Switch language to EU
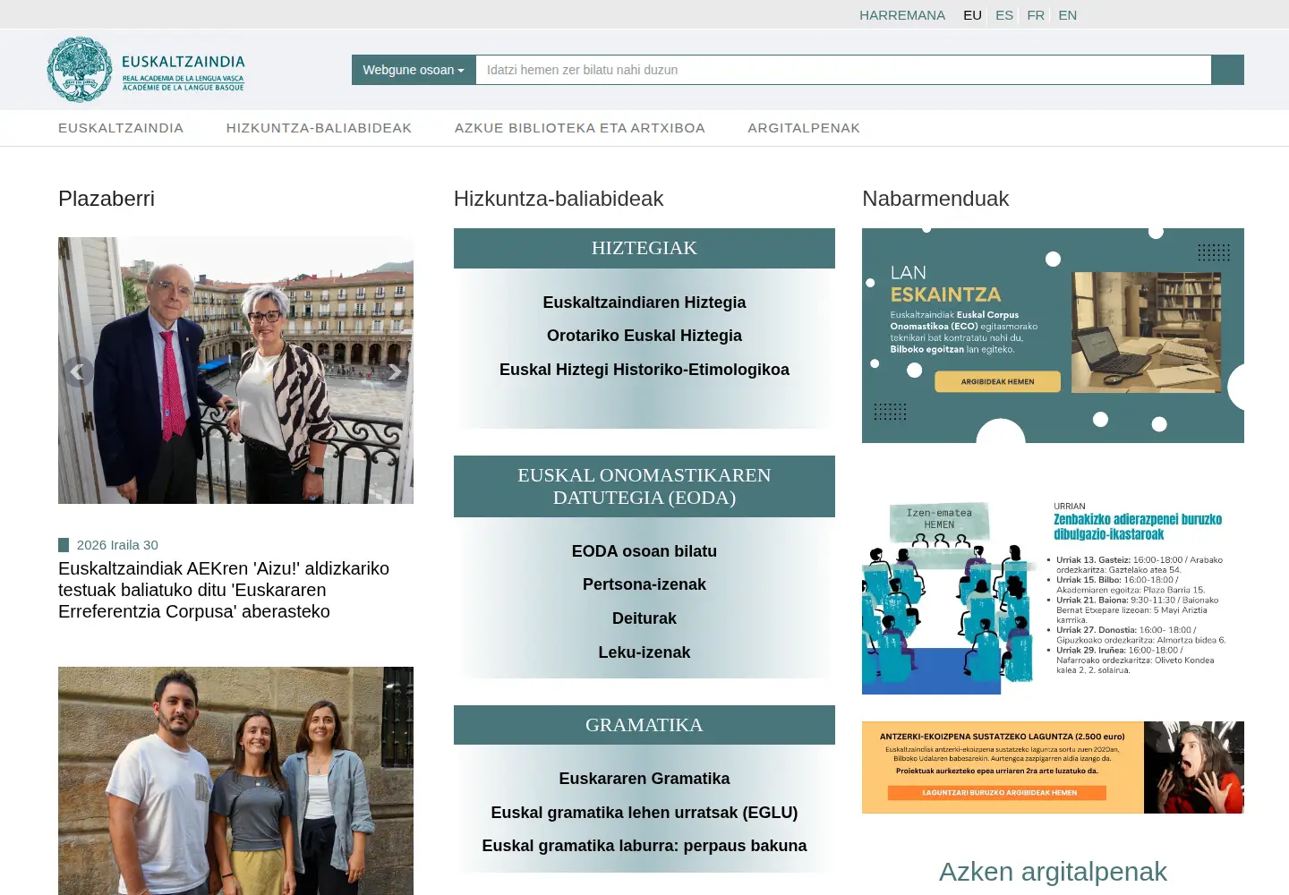Screen dimensions: 1289x895 (x=972, y=15)
